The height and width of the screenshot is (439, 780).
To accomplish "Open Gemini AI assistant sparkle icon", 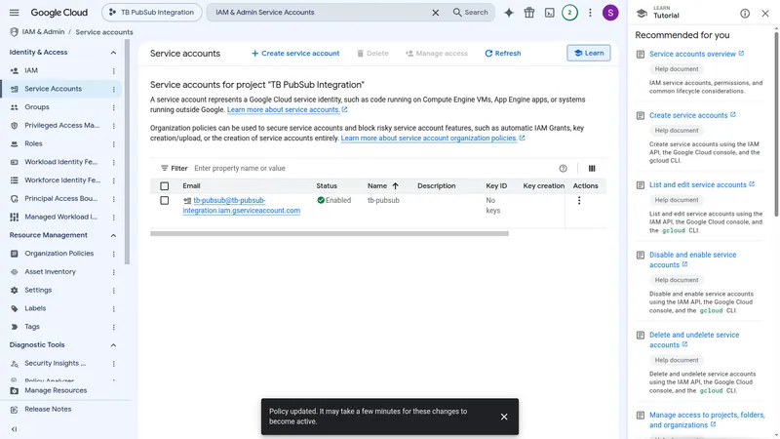I will 509,13.
